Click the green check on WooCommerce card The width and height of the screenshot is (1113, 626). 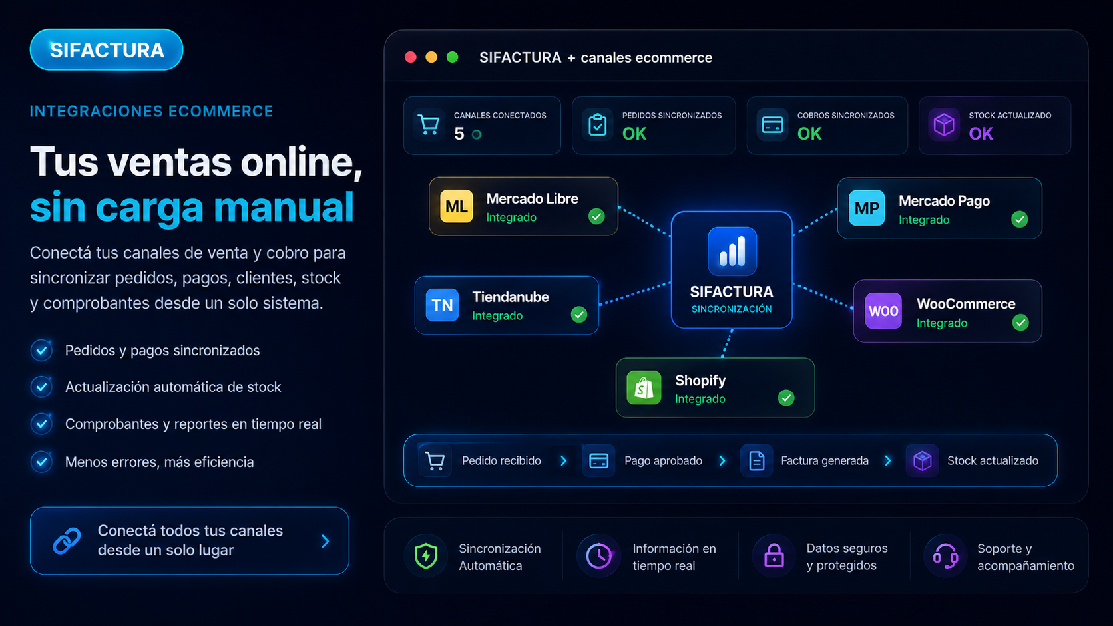(x=1020, y=323)
